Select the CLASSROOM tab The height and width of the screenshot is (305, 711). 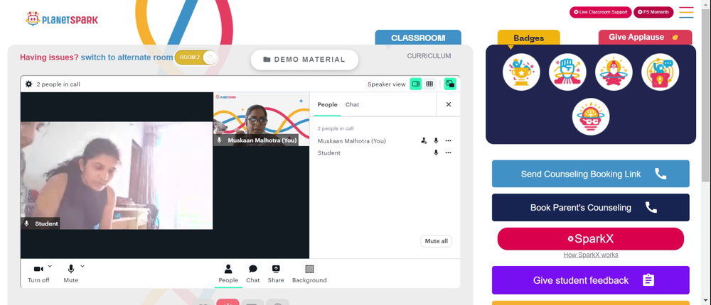pyautogui.click(x=418, y=38)
